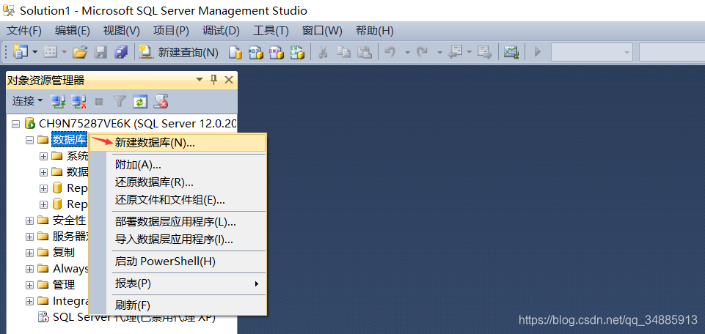This screenshot has height=334, width=705.
Task: Click Connect Object Explorer icon
Action: pos(57,102)
